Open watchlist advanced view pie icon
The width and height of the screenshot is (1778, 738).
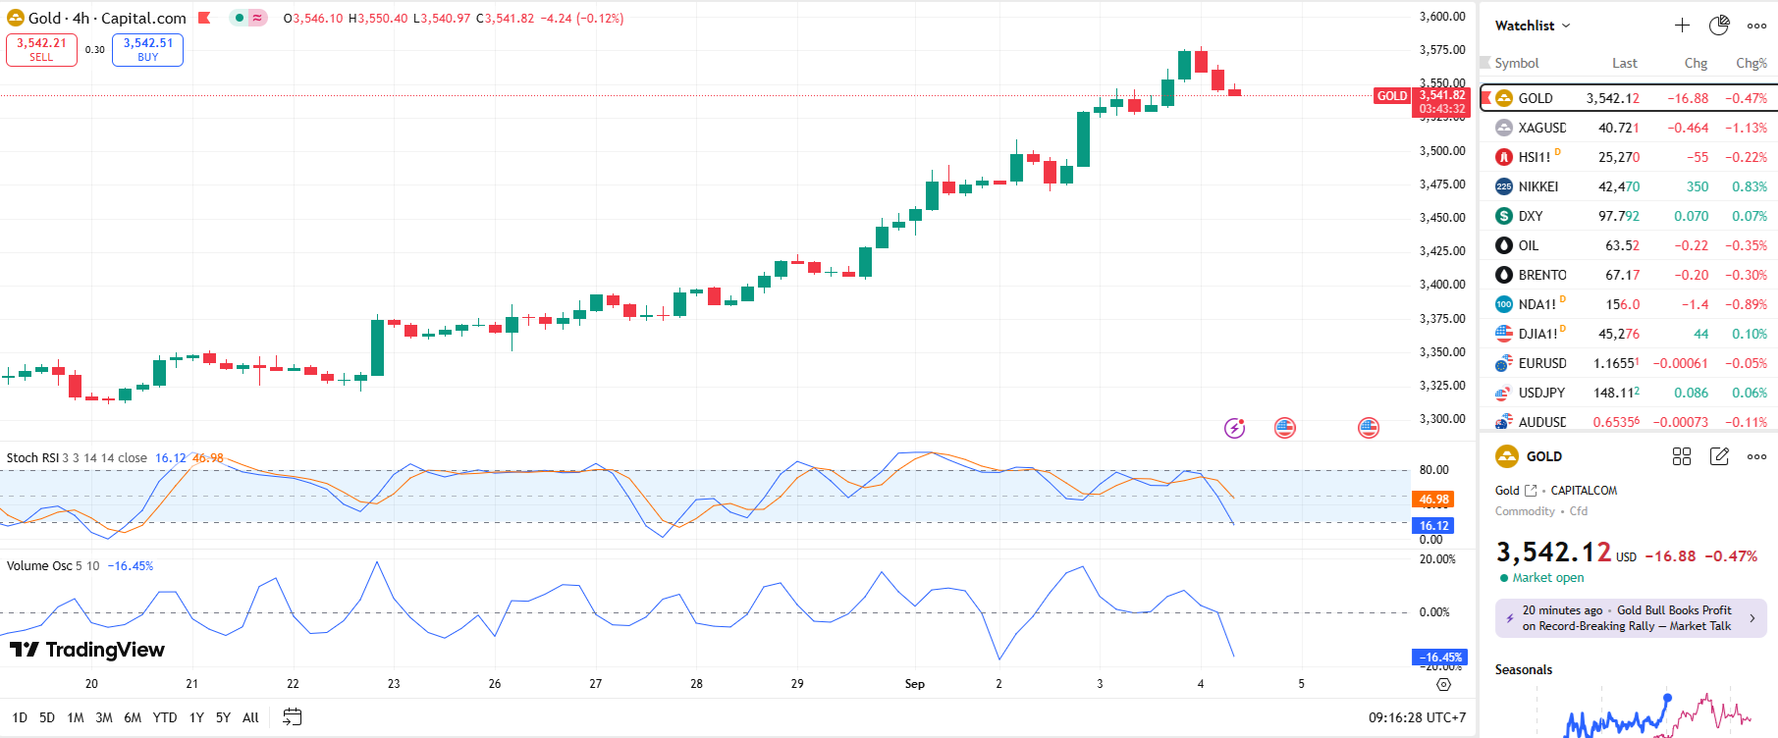click(1719, 26)
